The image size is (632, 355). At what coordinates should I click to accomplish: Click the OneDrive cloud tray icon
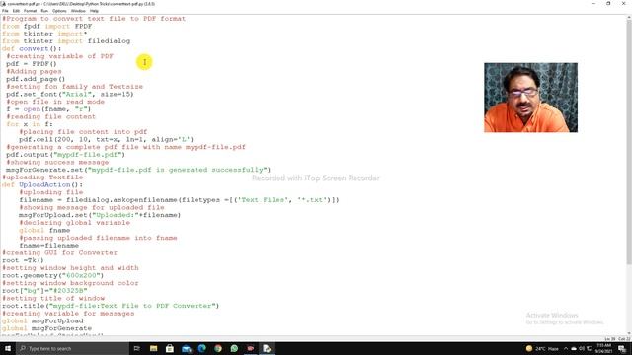tap(574, 348)
